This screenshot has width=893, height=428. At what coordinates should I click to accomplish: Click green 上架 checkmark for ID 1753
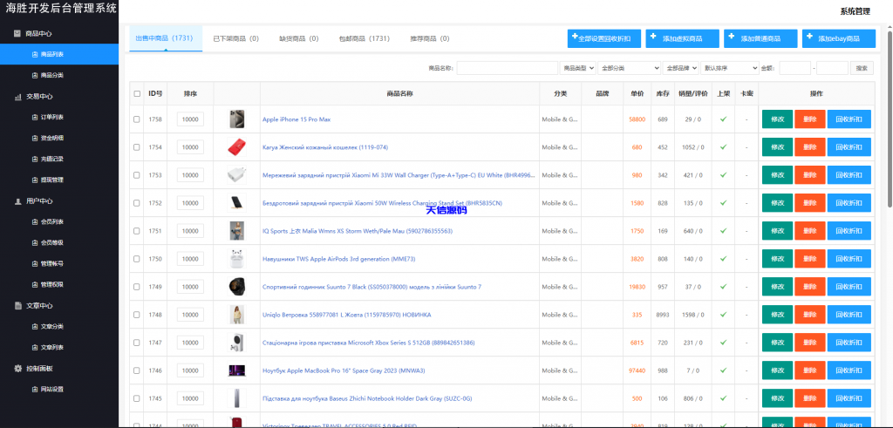point(723,174)
